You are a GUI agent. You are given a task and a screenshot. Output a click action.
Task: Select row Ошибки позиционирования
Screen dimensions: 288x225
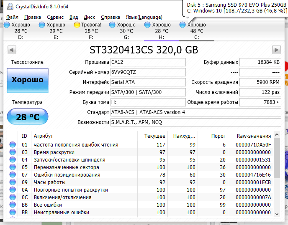(x=140, y=174)
